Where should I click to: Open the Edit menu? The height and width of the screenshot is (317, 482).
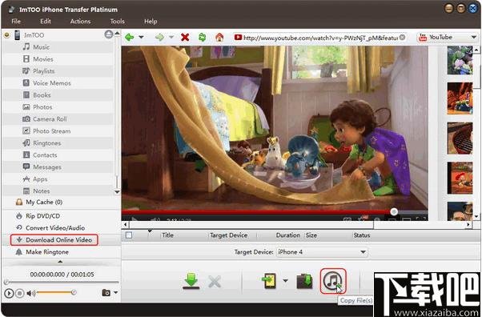point(46,22)
